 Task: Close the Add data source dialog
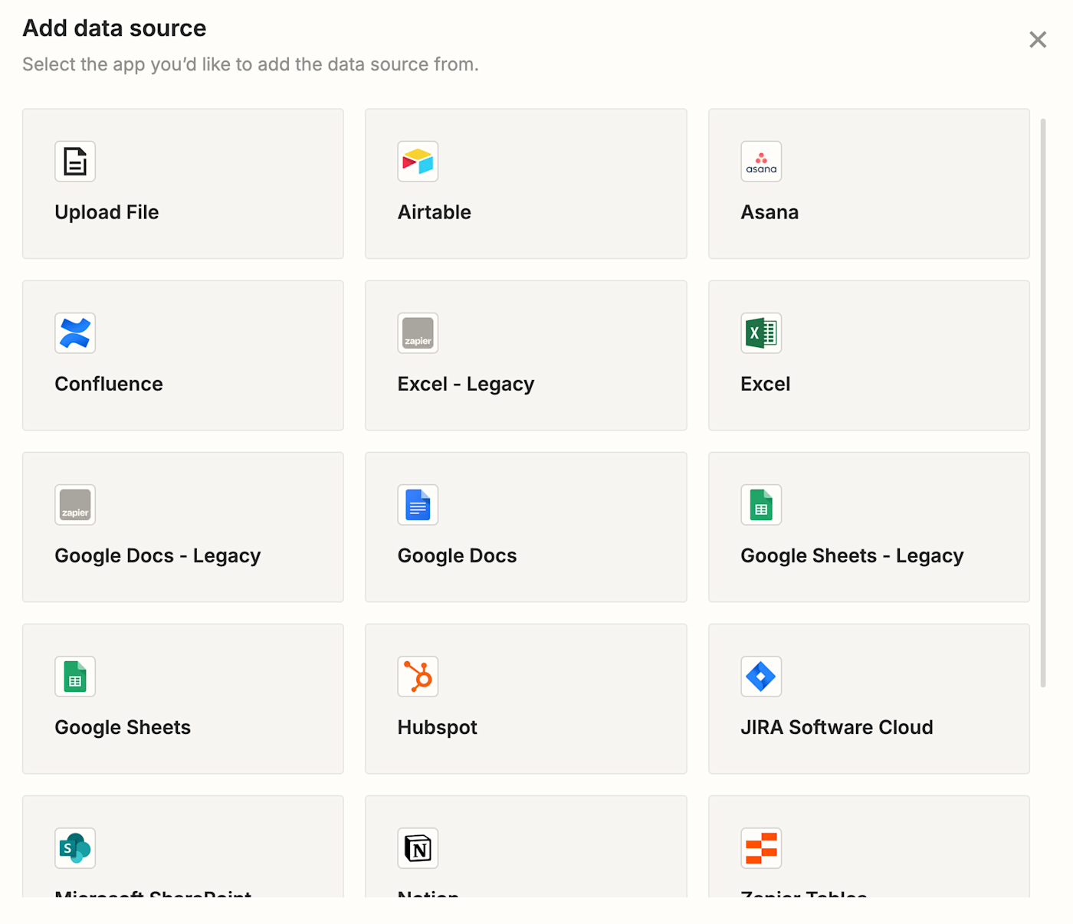(x=1038, y=40)
